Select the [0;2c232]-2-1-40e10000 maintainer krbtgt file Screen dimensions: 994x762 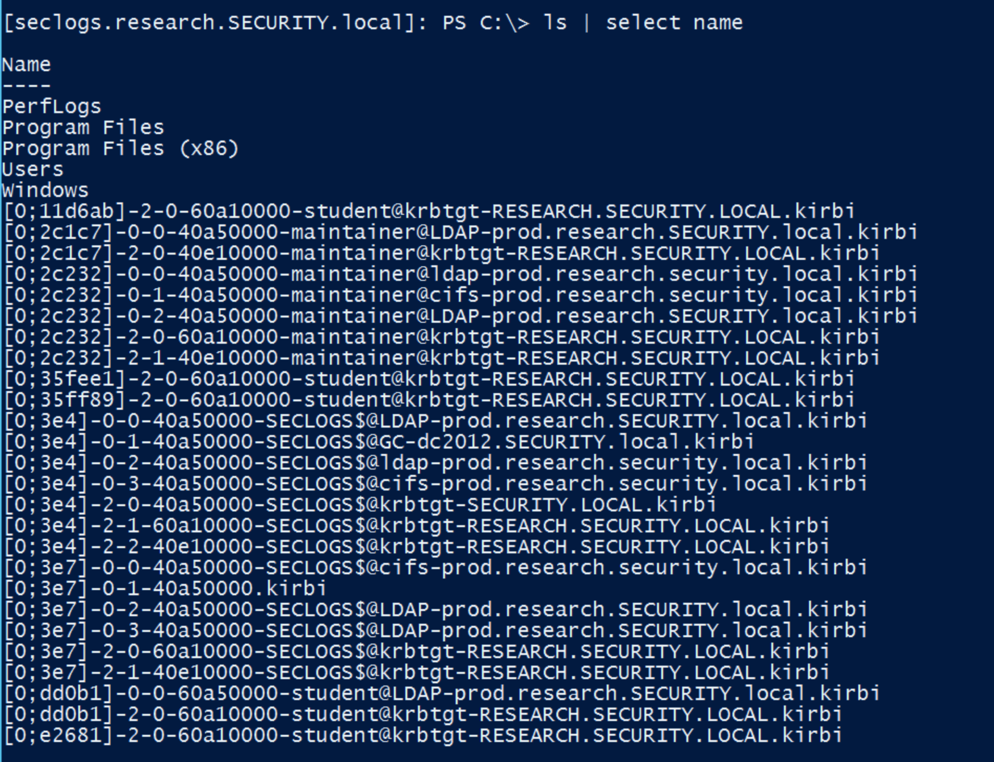(x=441, y=358)
